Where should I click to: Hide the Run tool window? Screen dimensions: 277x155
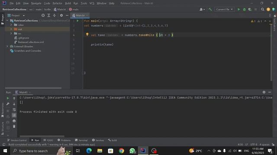pyautogui.click(x=270, y=92)
